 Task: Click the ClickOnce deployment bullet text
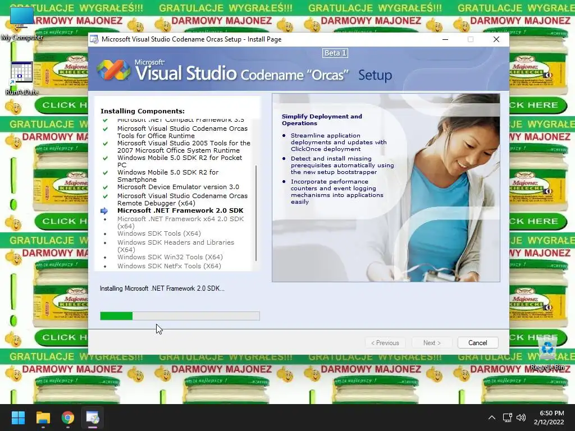339,142
